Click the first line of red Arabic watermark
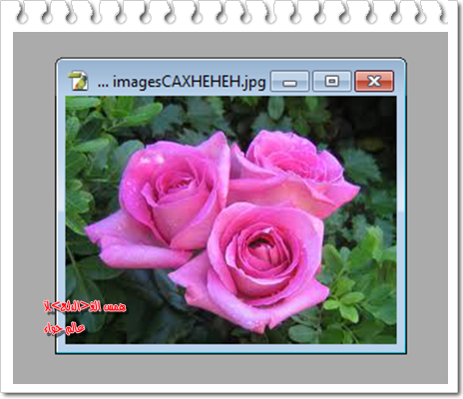The width and height of the screenshot is (463, 399). click(x=85, y=306)
